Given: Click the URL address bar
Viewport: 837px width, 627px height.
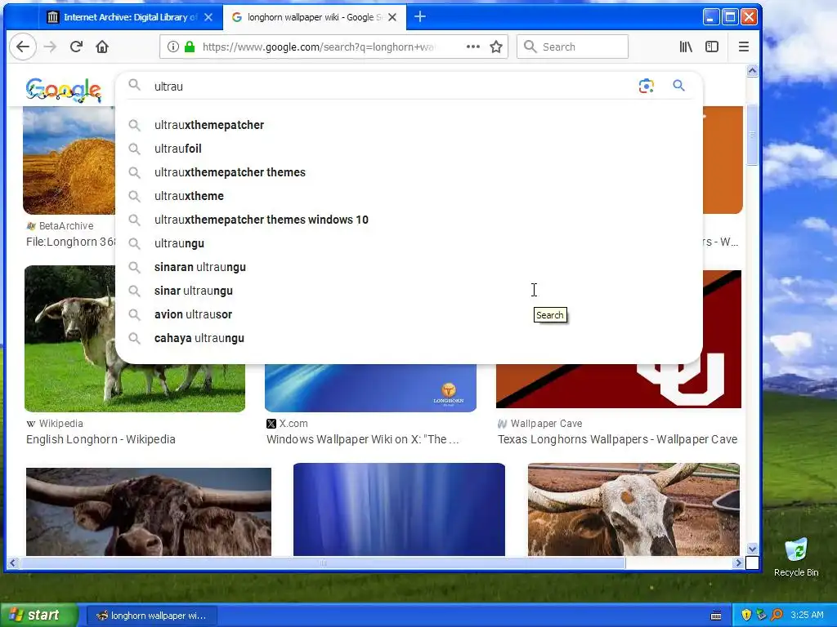Looking at the screenshot, I should tap(320, 47).
